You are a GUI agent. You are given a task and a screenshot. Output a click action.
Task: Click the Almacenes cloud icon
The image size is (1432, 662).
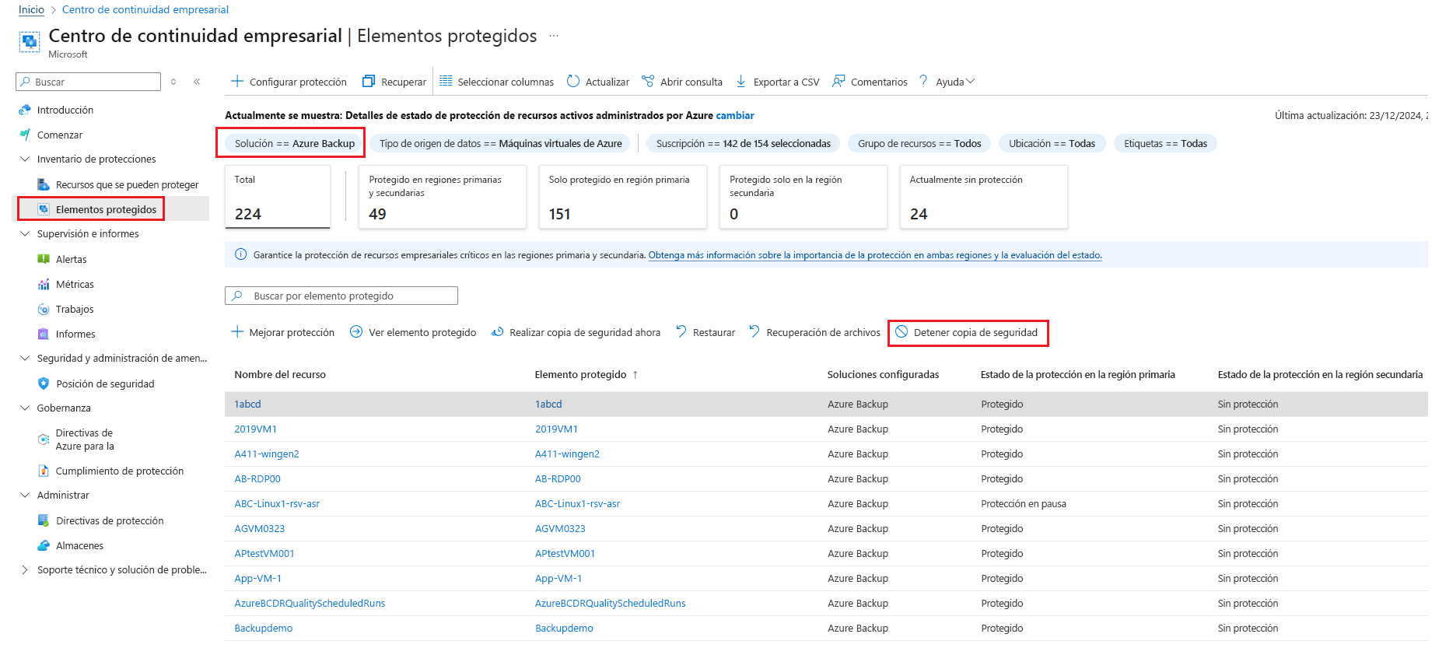click(x=44, y=545)
